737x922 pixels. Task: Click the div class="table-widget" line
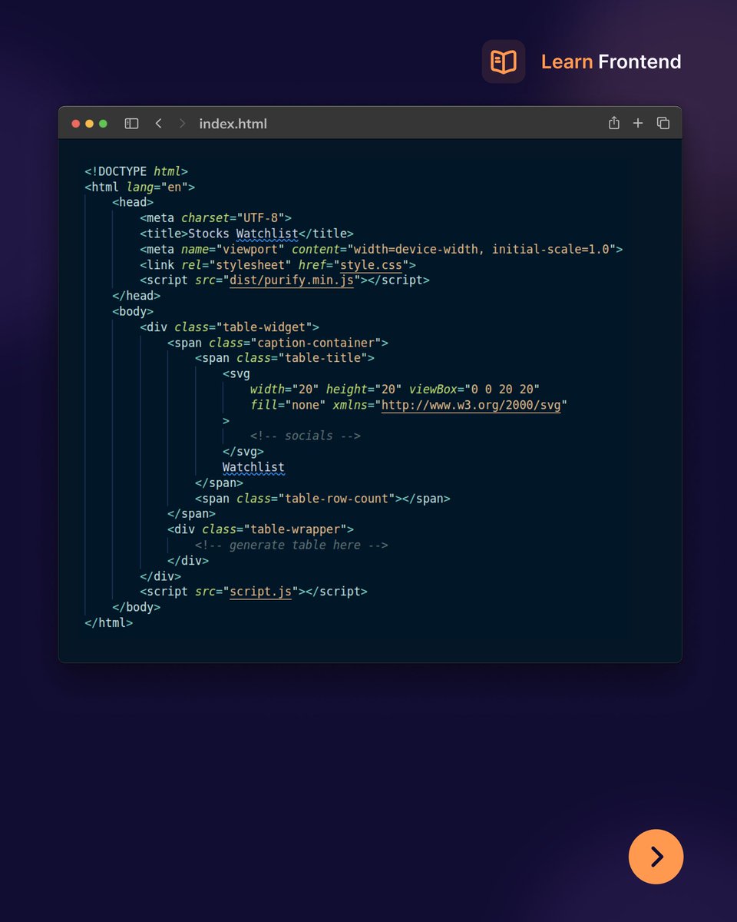pos(230,327)
